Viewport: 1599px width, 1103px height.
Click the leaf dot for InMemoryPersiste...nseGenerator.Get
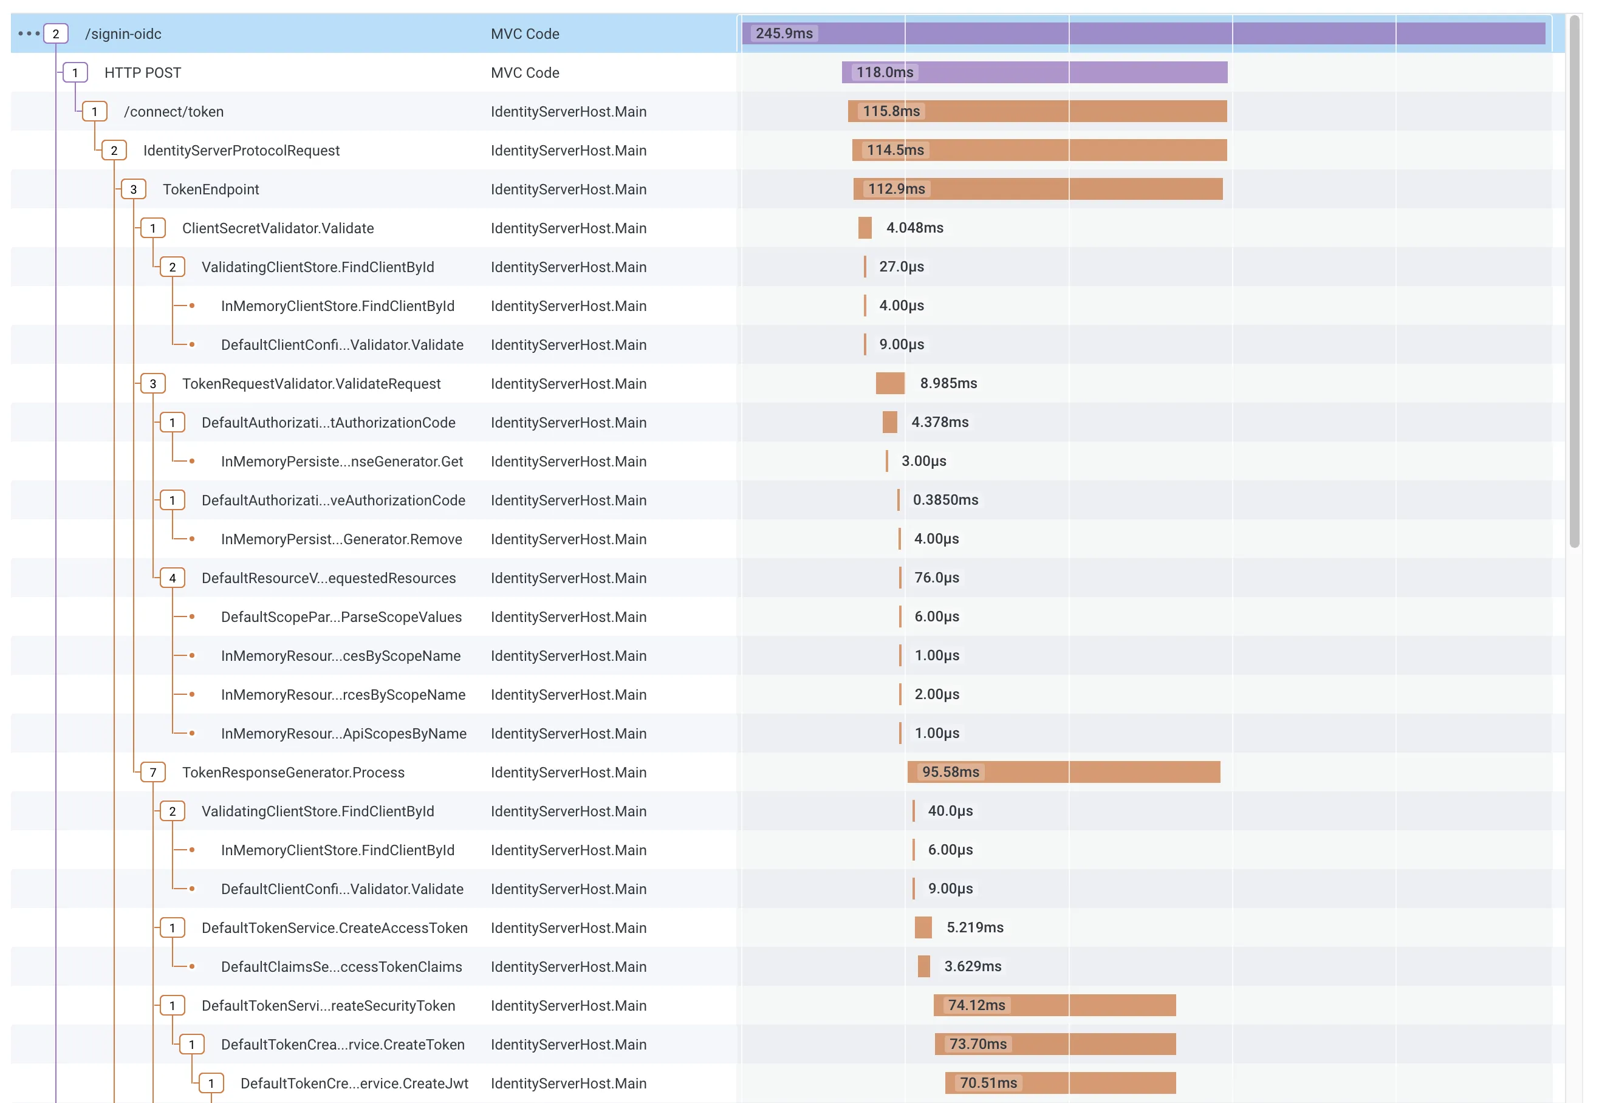[x=191, y=461]
